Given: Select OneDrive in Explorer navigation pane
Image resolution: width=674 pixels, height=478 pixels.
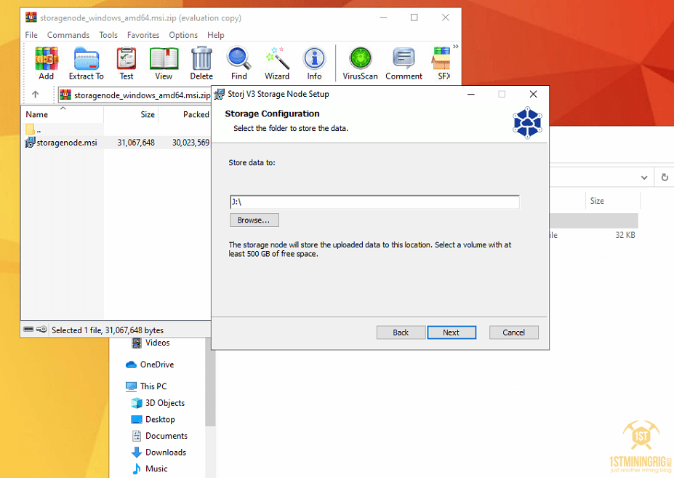Looking at the screenshot, I should pyautogui.click(x=150, y=365).
